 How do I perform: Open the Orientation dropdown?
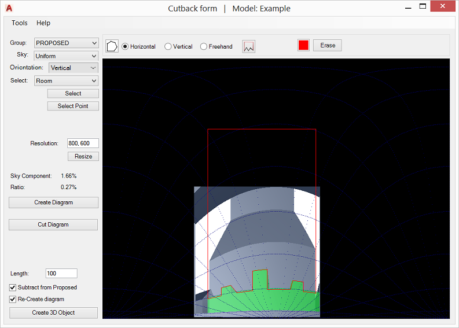(x=73, y=68)
